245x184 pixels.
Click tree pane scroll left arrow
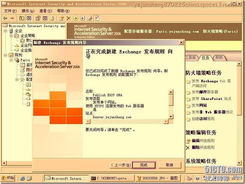pyautogui.click(x=4, y=163)
